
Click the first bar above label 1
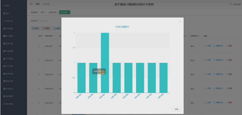coord(82,78)
